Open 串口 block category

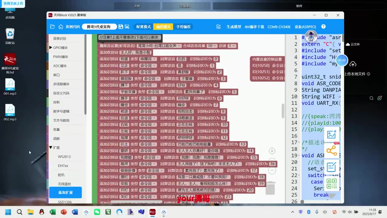pyautogui.click(x=56, y=75)
